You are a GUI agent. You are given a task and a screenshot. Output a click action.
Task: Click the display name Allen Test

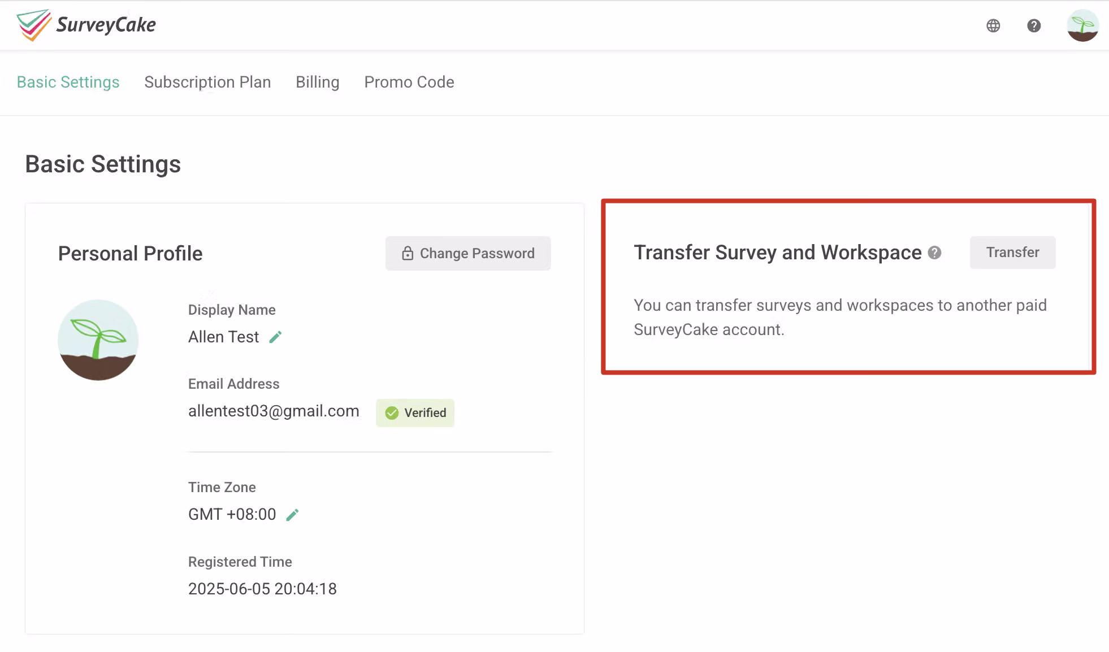pos(223,337)
